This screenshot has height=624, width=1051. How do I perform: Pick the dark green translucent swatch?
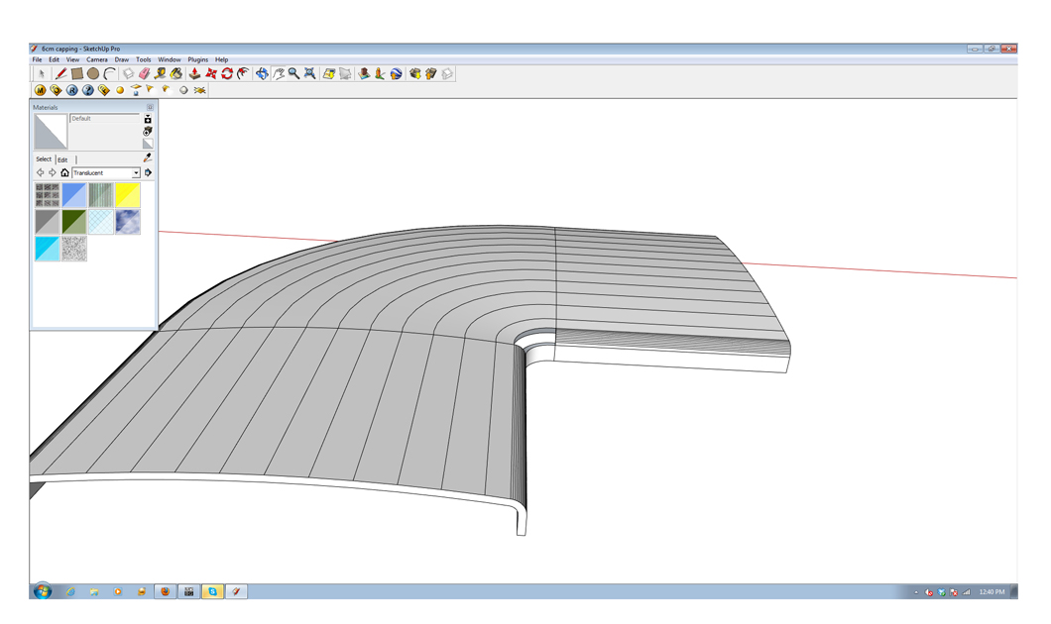coord(73,222)
